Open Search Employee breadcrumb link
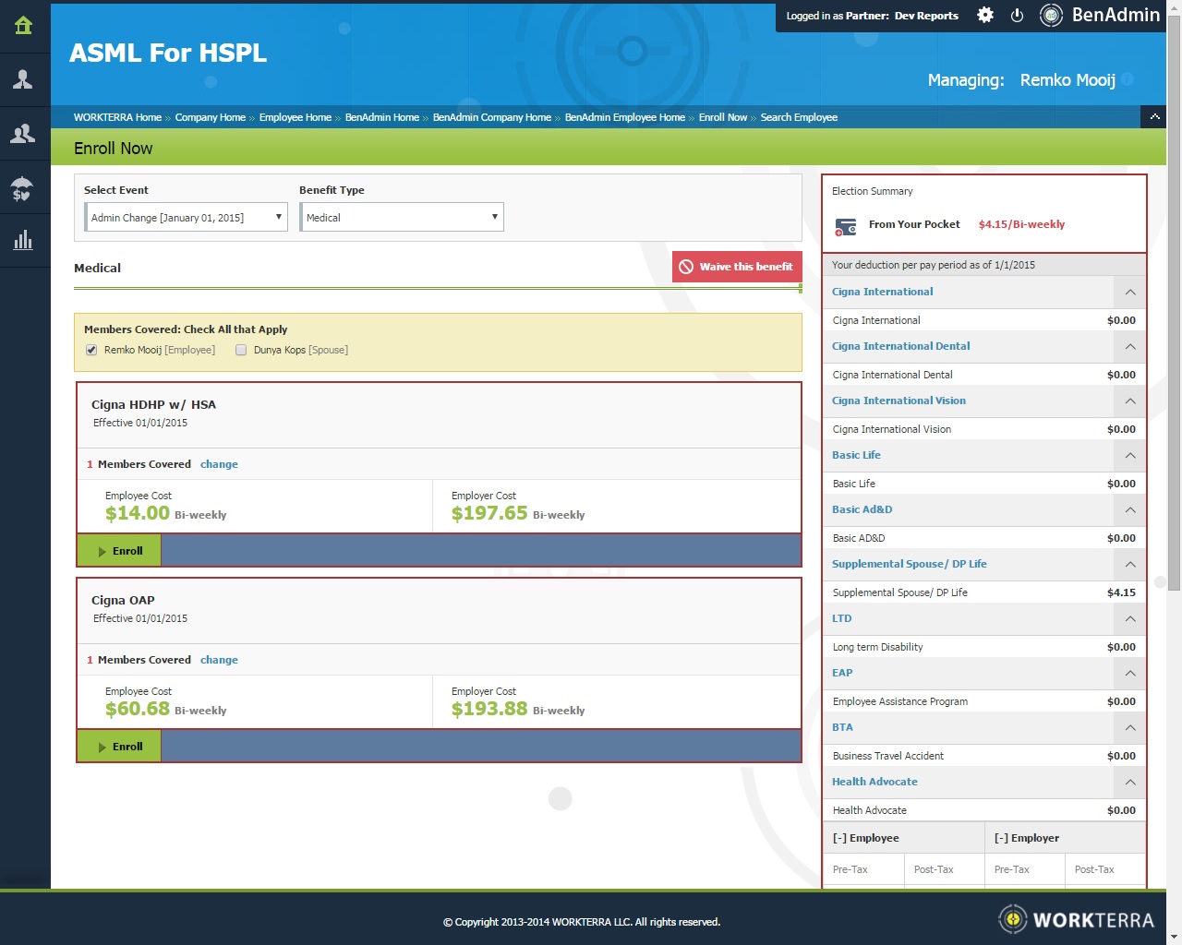The height and width of the screenshot is (945, 1182). coord(799,117)
